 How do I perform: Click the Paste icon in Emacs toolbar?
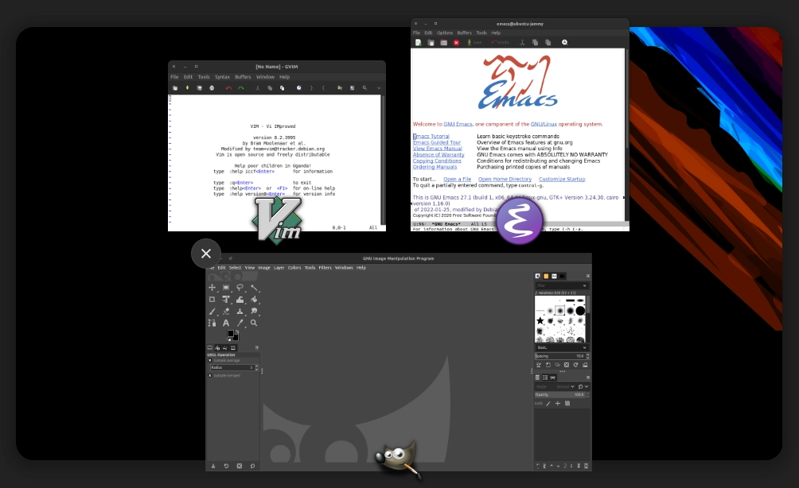click(548, 43)
